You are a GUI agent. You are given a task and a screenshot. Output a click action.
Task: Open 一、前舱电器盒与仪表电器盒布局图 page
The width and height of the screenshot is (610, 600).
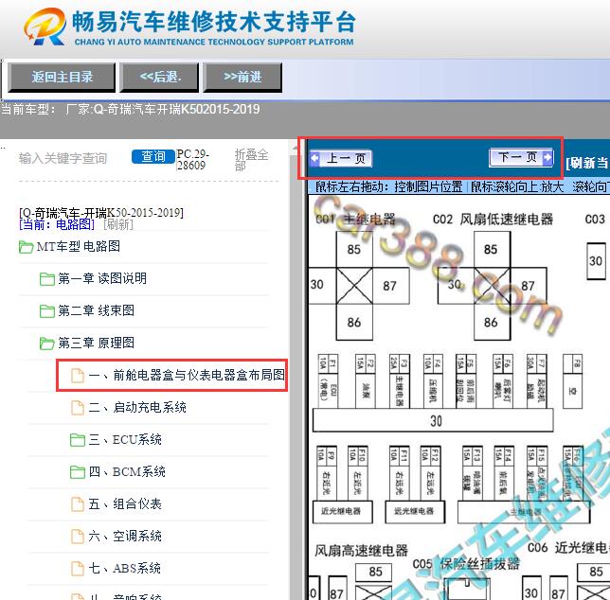tap(187, 375)
